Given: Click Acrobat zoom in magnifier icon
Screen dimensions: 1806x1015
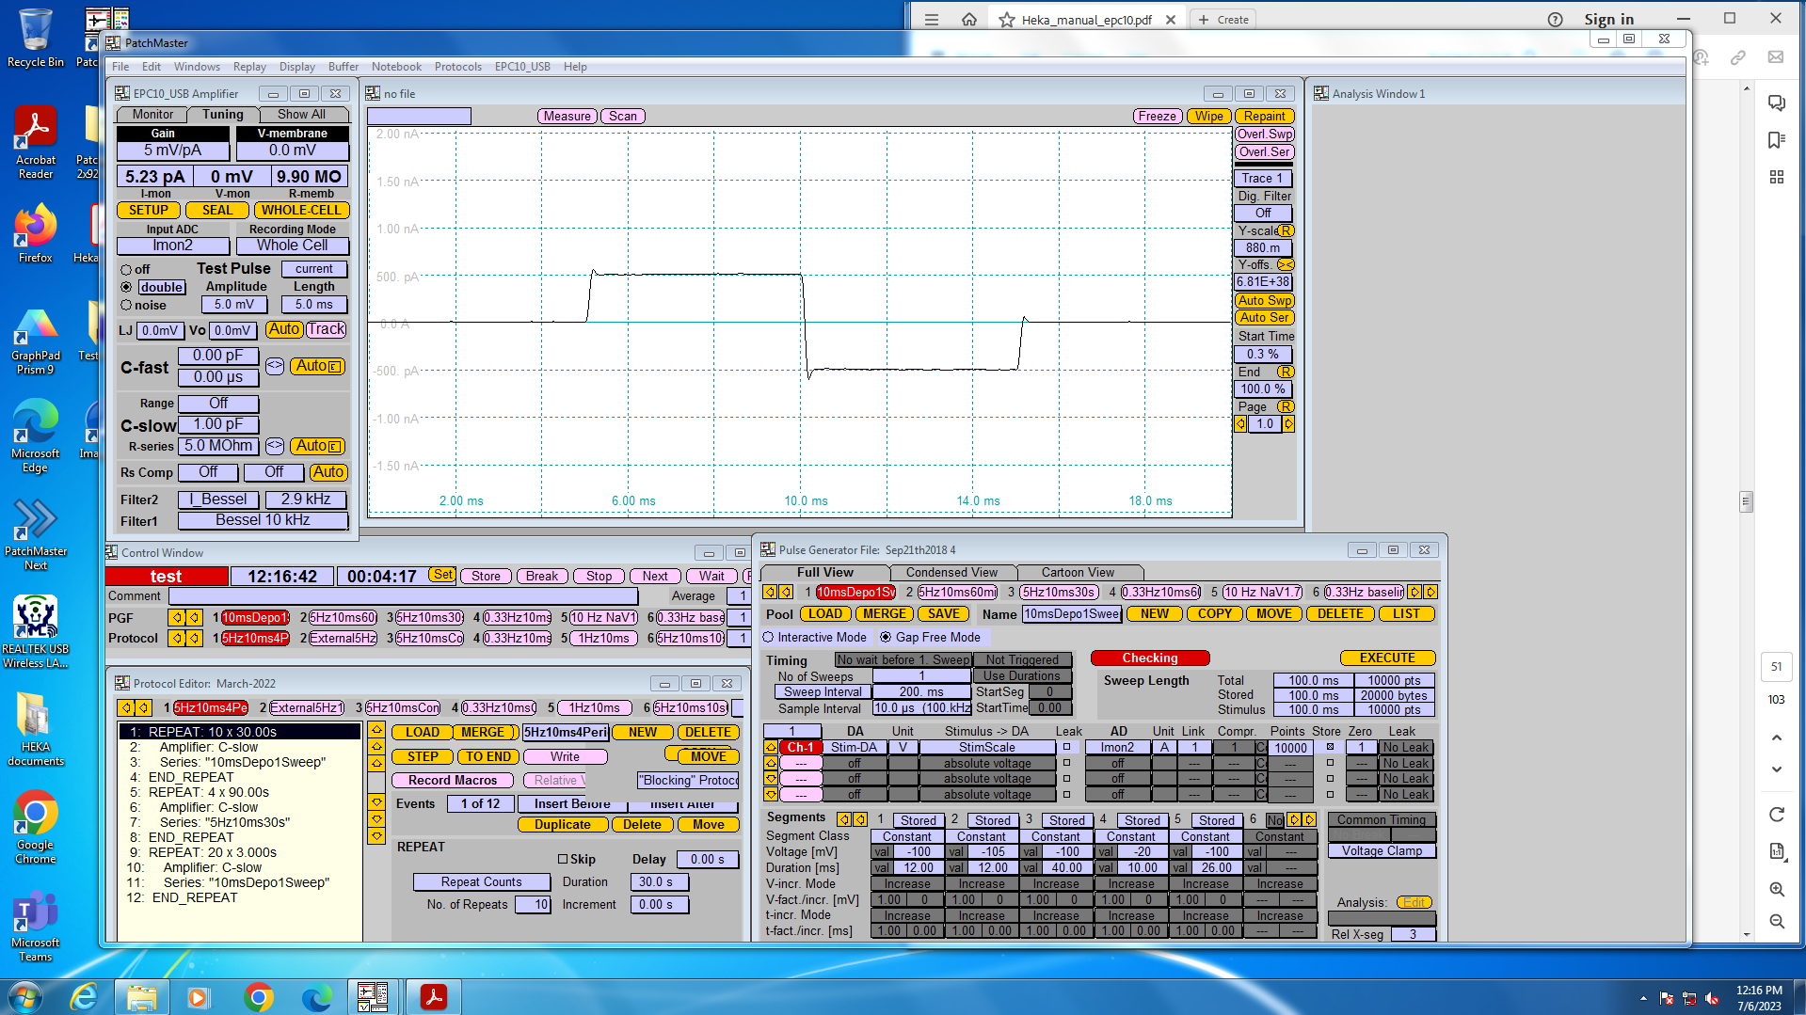Looking at the screenshot, I should coord(1777,890).
